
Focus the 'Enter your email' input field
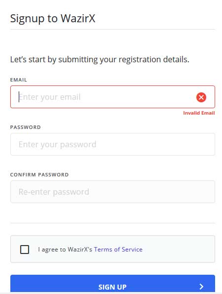pyautogui.click(x=113, y=97)
